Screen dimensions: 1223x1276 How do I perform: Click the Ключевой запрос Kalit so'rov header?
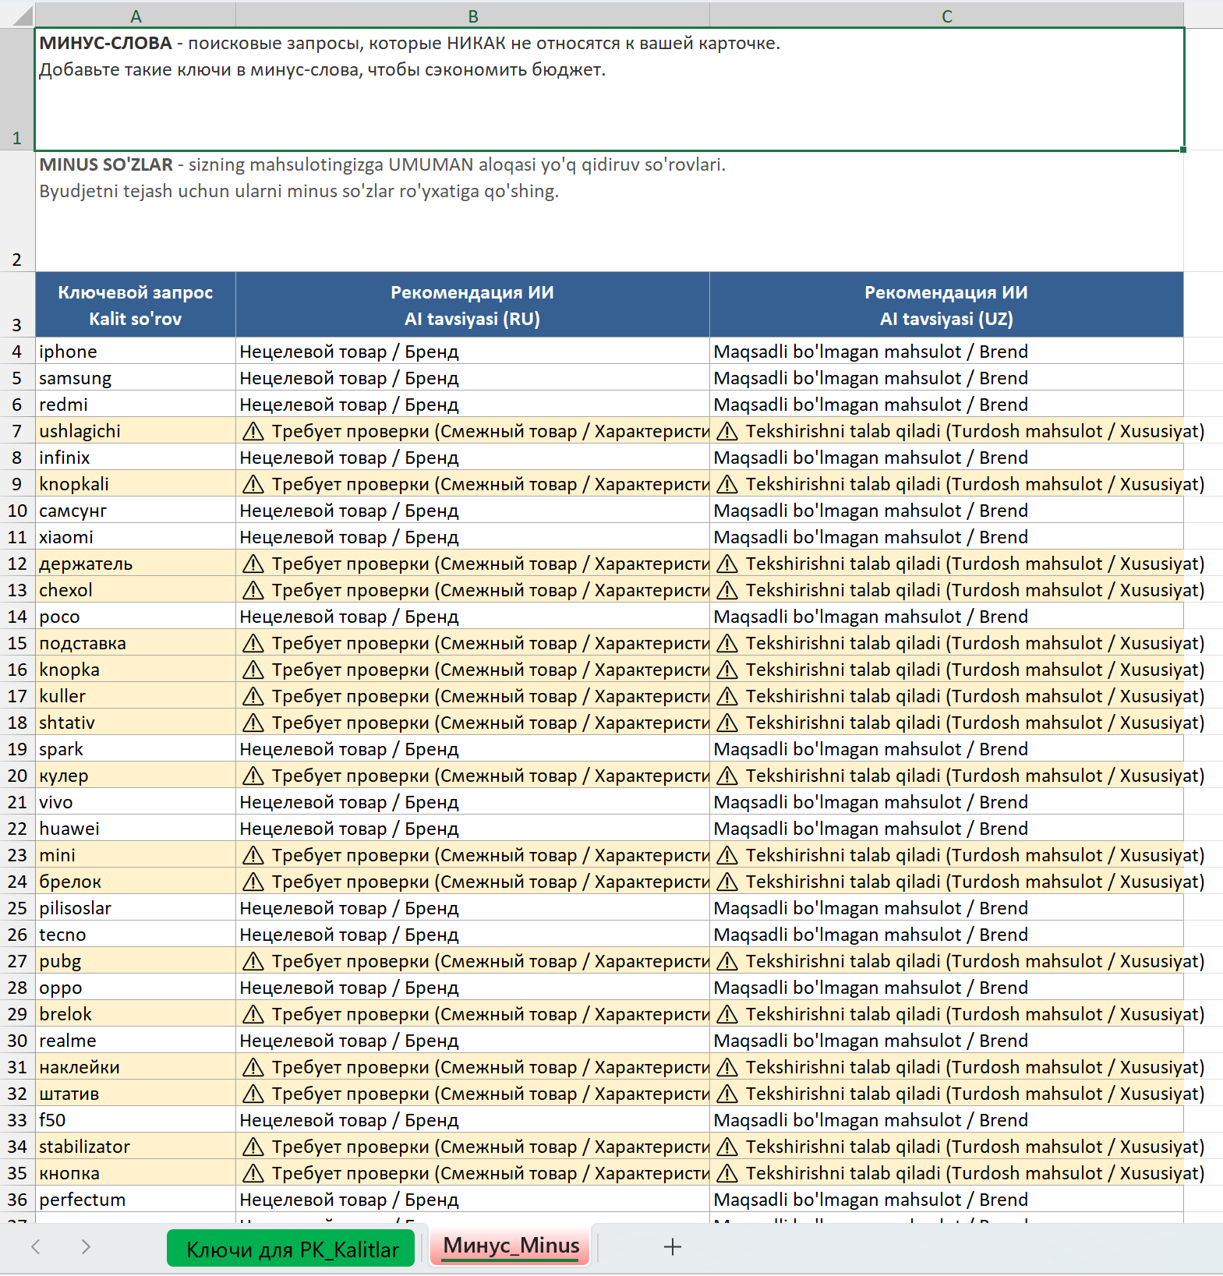[136, 305]
